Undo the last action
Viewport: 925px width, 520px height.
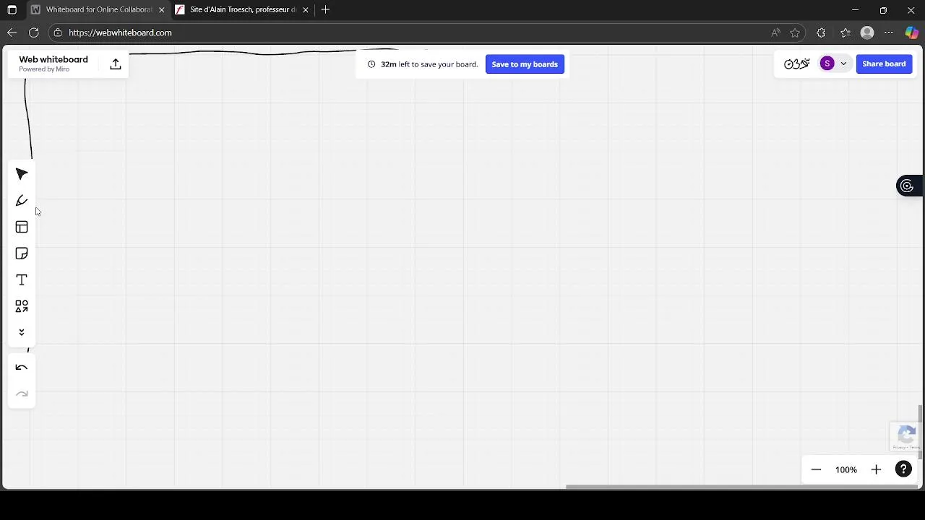[22, 368]
